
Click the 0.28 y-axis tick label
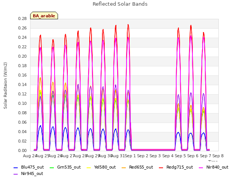(x=23, y=18)
